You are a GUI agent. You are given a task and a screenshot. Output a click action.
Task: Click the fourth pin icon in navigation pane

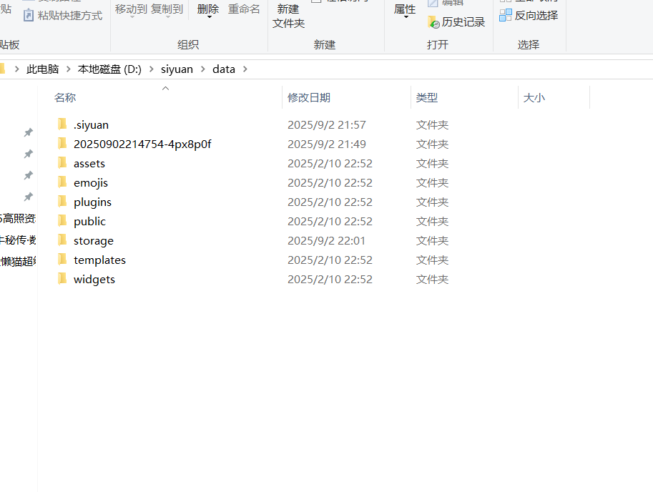pos(29,197)
